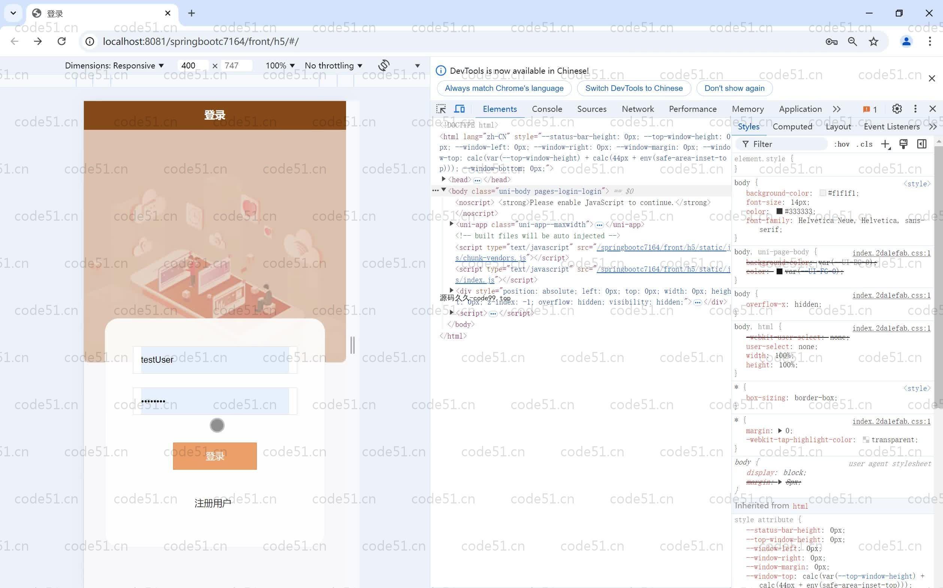
Task: Open the zoom magnifier icon in address bar
Action: [x=852, y=42]
